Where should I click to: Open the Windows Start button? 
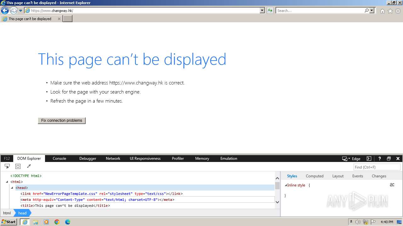point(9,222)
